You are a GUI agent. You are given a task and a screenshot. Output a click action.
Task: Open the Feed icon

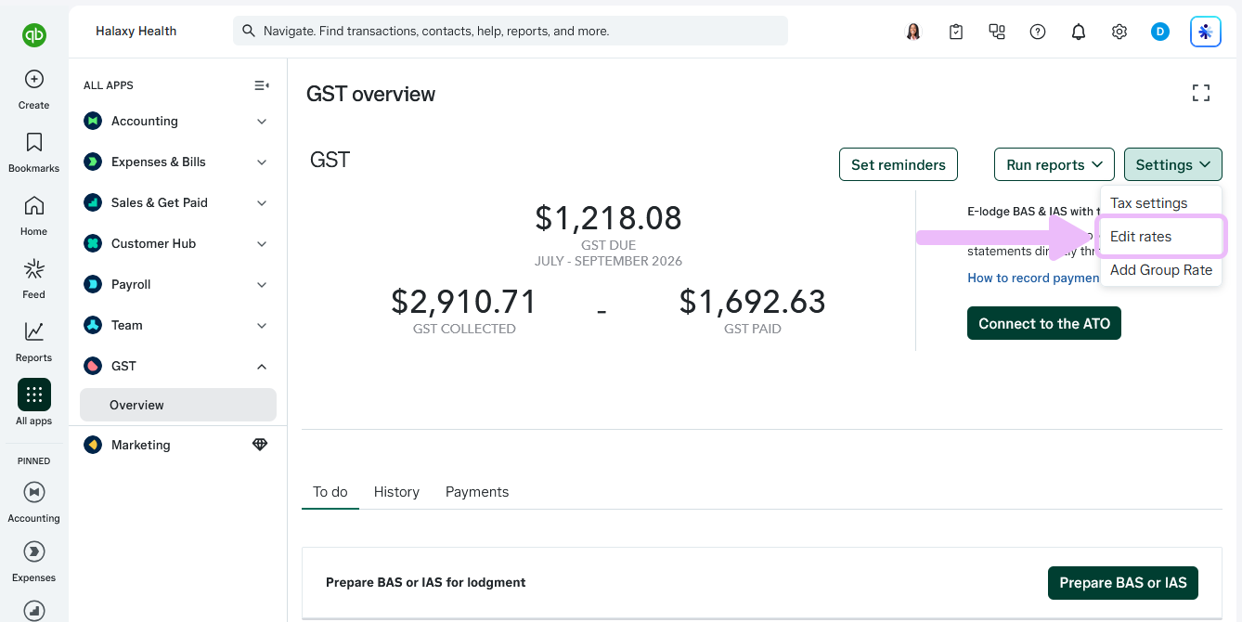pyautogui.click(x=34, y=269)
